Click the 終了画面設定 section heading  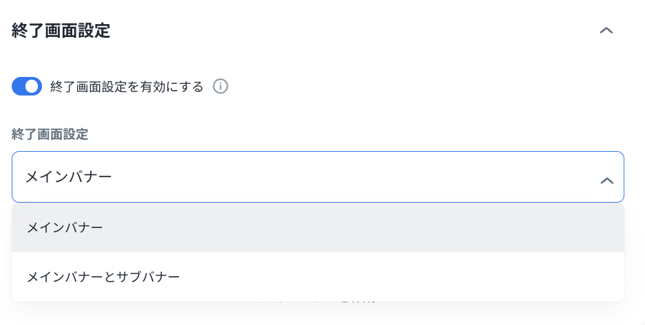(61, 31)
